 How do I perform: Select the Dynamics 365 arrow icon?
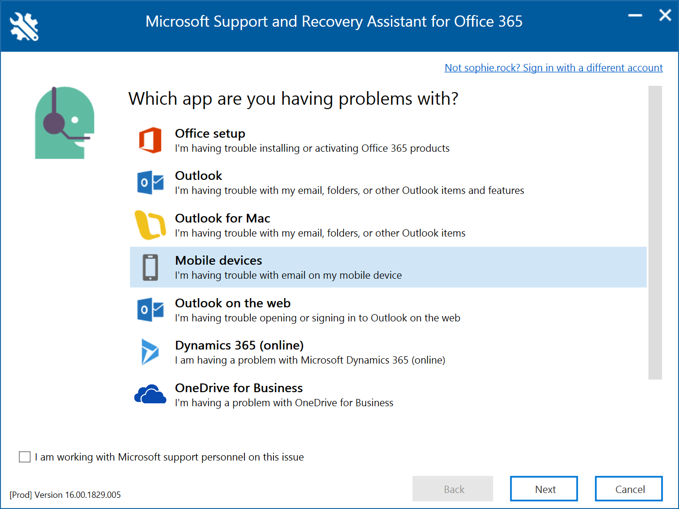[150, 352]
